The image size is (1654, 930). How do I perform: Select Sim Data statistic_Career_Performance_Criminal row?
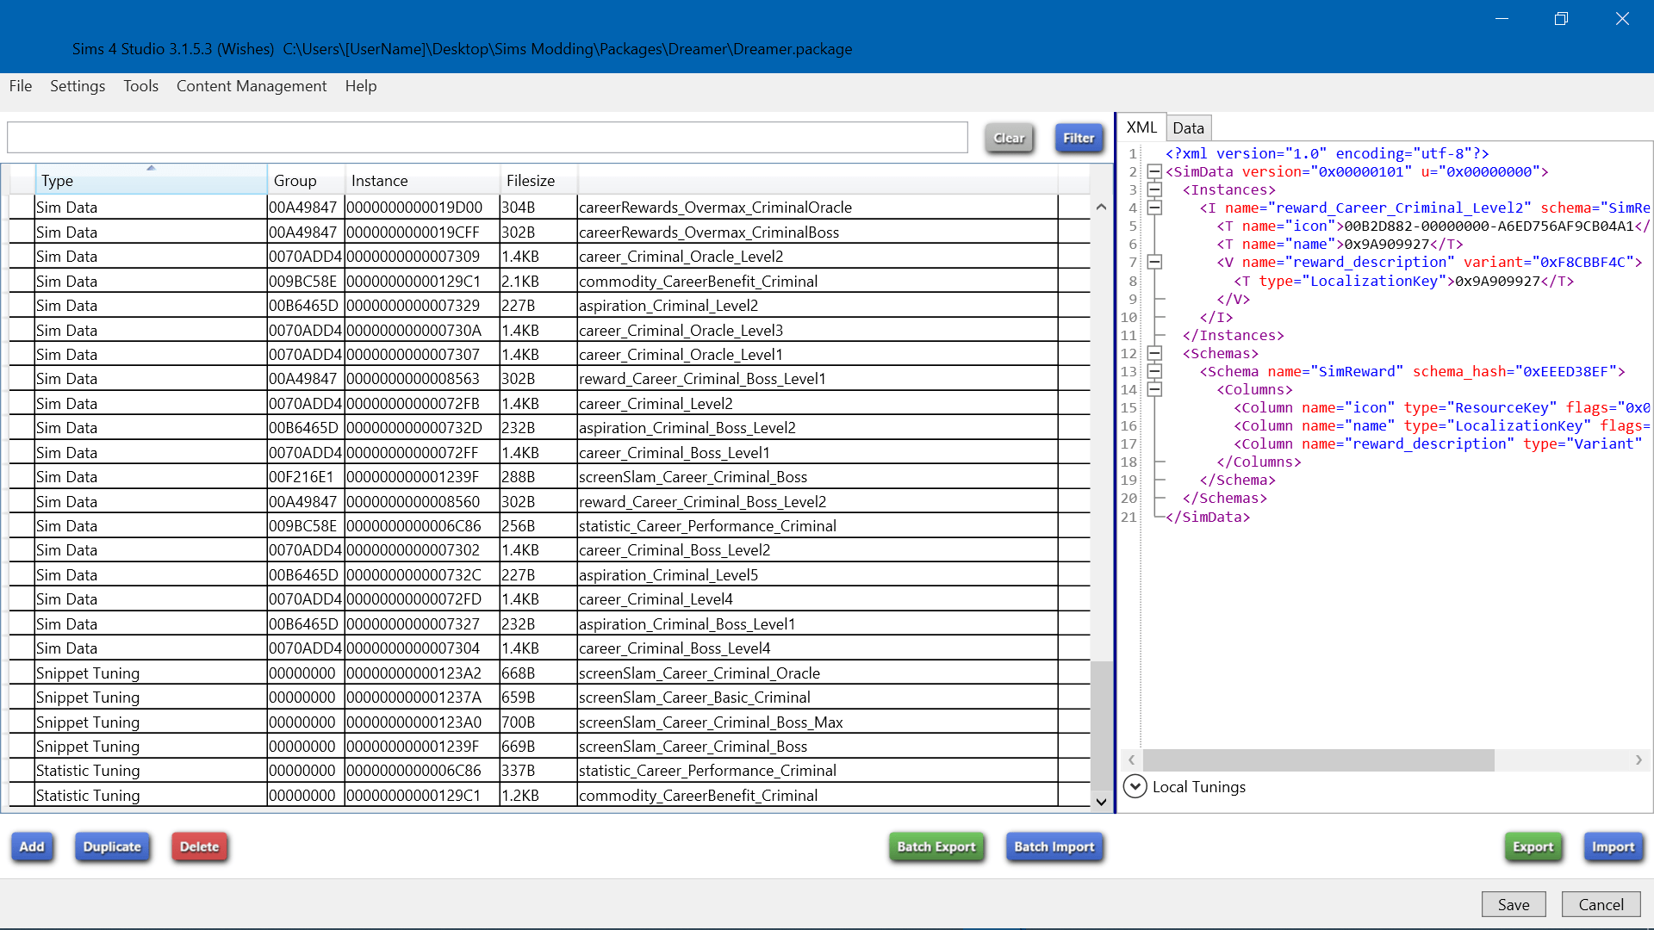point(550,525)
